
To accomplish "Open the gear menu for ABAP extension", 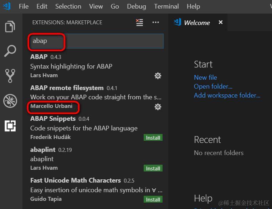I will click(x=158, y=76).
